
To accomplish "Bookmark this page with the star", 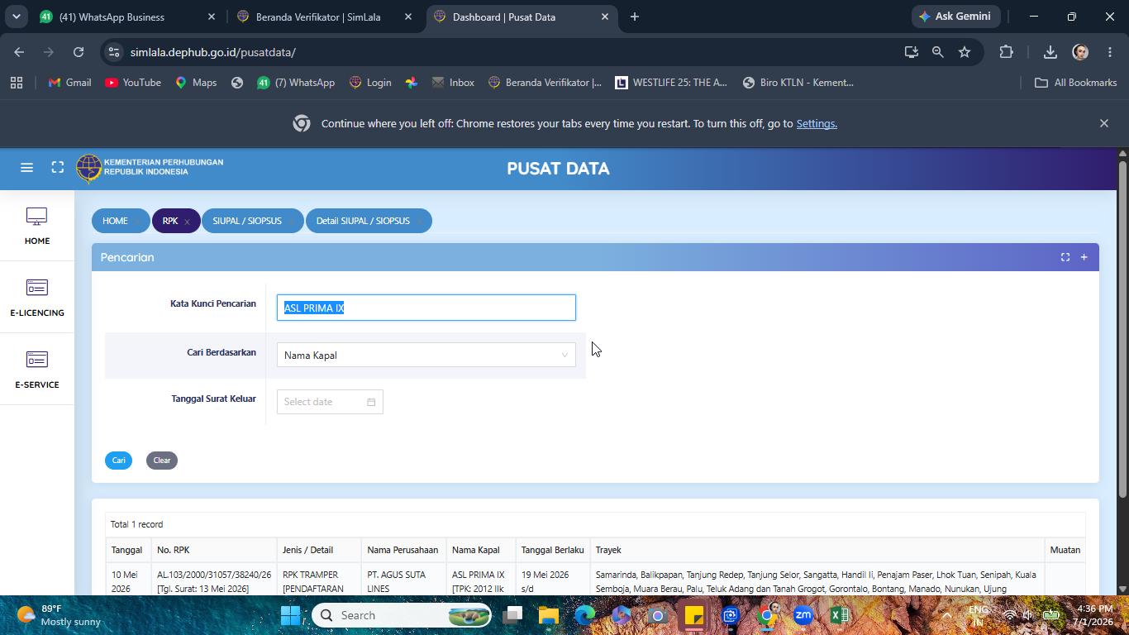I will pyautogui.click(x=965, y=52).
